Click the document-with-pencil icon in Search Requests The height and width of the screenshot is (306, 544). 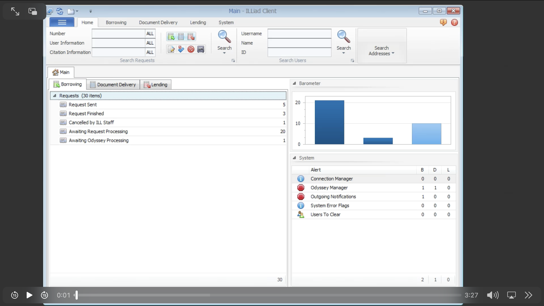[171, 49]
